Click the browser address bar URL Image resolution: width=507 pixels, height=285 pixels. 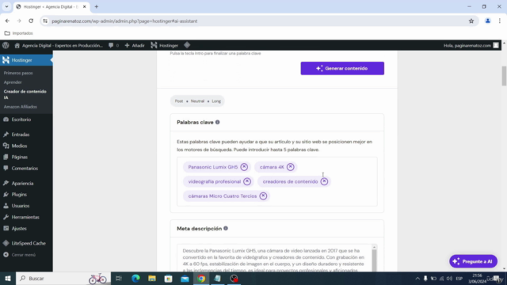124,21
